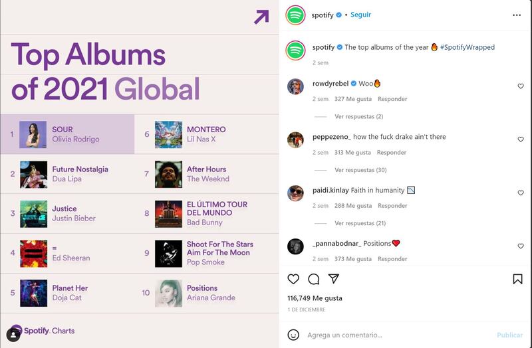Like paidi.kinlay's comment with heart
Viewport: 532px width, 348px height.
(x=521, y=193)
